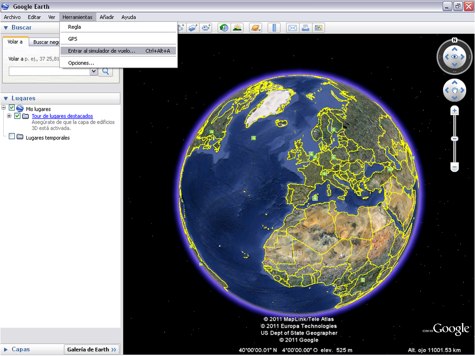Open the planet switcher icon
Viewport: 475px width, 356px height.
point(256,28)
